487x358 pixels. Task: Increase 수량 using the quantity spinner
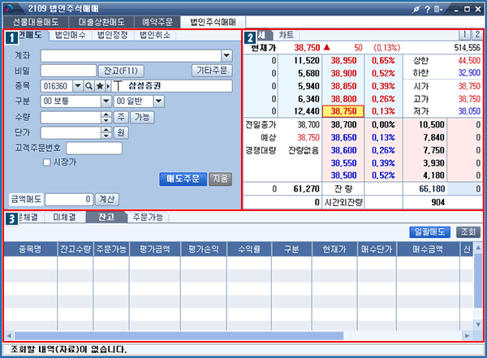coord(106,114)
